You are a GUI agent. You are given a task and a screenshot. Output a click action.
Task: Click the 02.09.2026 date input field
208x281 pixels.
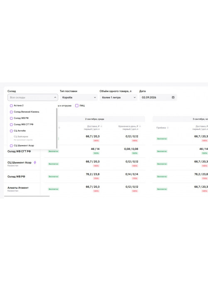[x=158, y=97]
